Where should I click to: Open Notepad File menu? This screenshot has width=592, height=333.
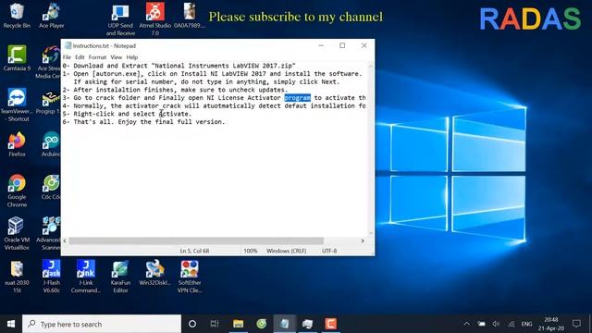(x=67, y=57)
